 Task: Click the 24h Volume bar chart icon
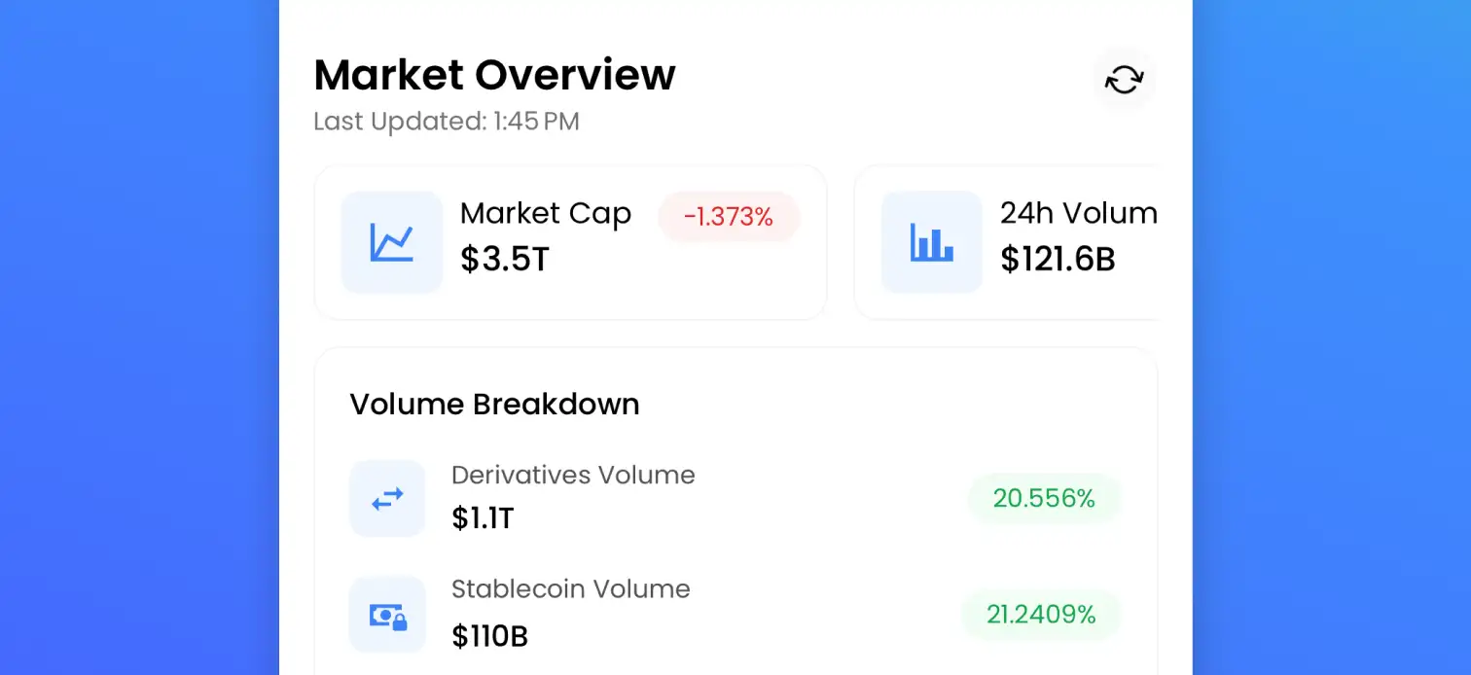[x=931, y=242]
